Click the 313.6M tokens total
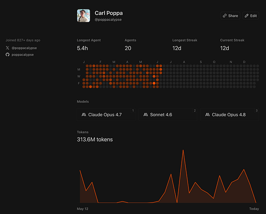Screen dimensions: 266x214 pyautogui.click(x=95, y=139)
